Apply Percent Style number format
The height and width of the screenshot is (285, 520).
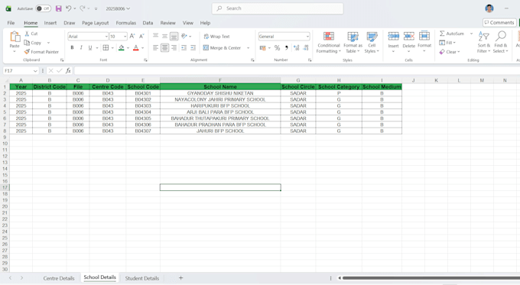278,47
